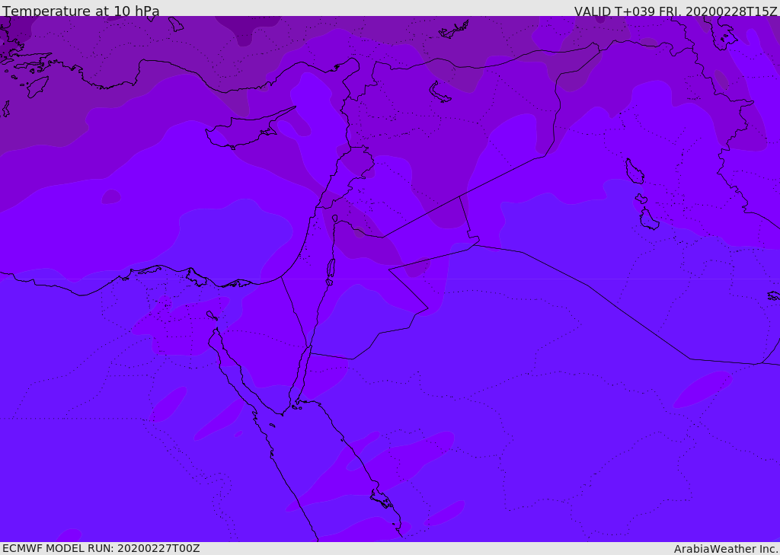Select the ECMWF MODEL RUN label
Screen dimensions: 780x555
click(x=101, y=548)
